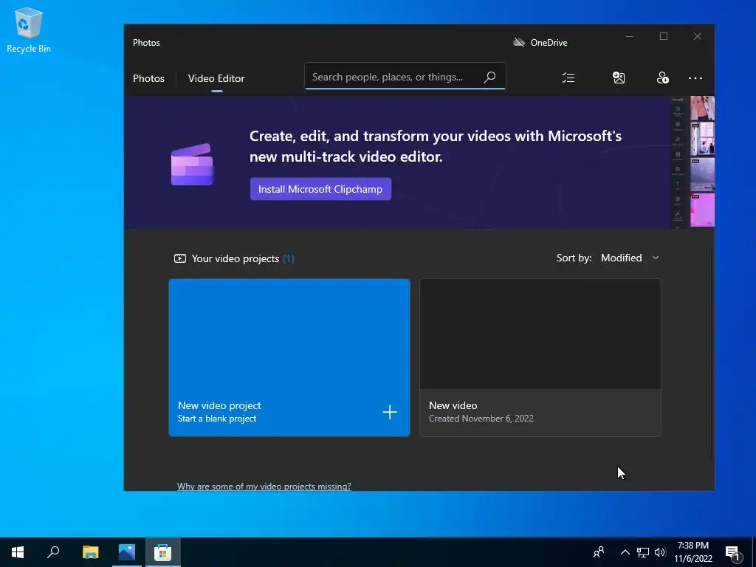Open the See more three-dots menu
Viewport: 756px width, 567px height.
(695, 78)
